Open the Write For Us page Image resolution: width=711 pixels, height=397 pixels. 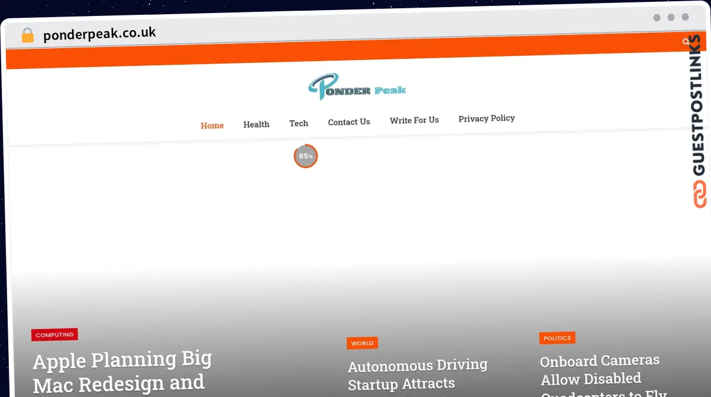click(414, 120)
